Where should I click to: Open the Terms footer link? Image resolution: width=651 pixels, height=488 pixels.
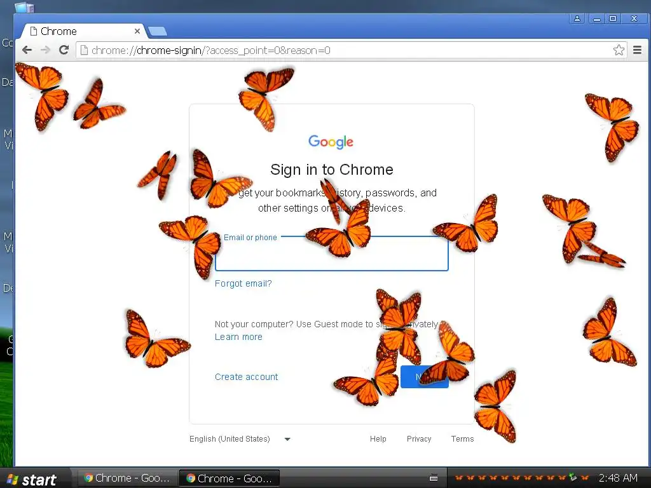pos(463,439)
